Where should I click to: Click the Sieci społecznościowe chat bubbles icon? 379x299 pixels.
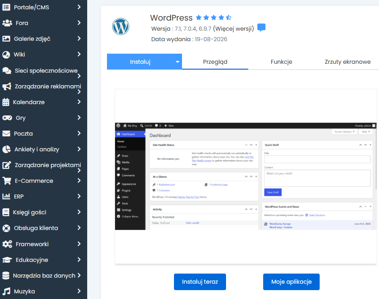[x=6, y=71]
